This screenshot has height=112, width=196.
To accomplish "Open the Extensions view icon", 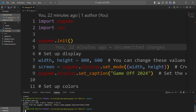I will click(x=15, y=7).
